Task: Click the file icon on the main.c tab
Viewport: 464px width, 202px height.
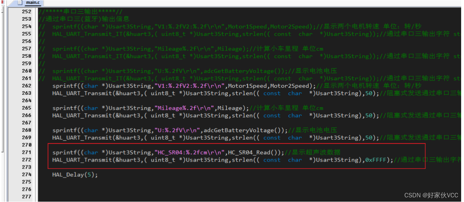Action: [20, 2]
